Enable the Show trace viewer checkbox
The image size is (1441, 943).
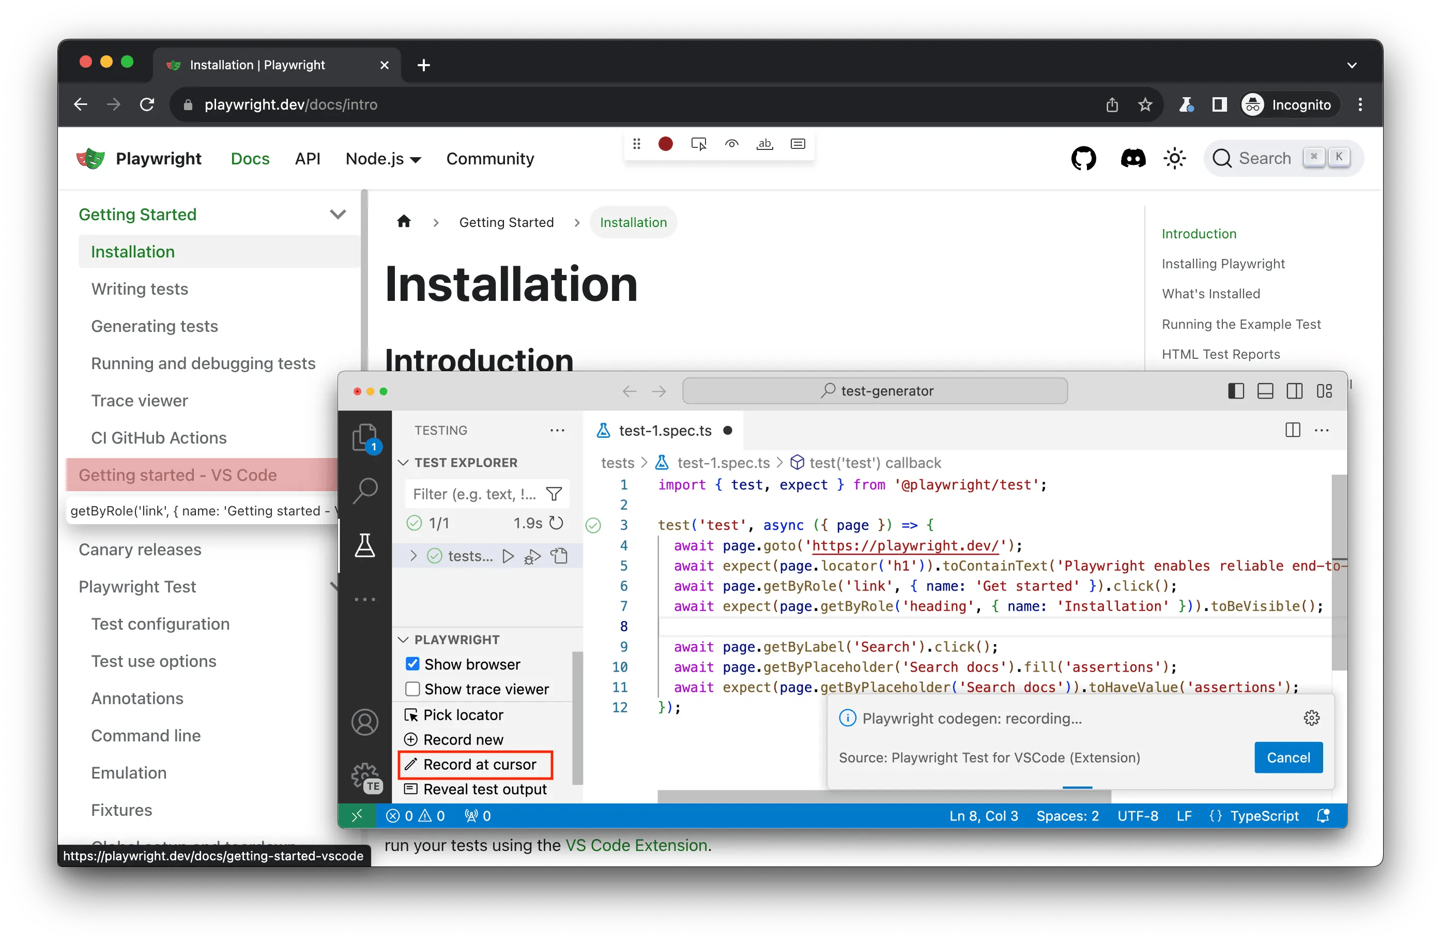[412, 689]
